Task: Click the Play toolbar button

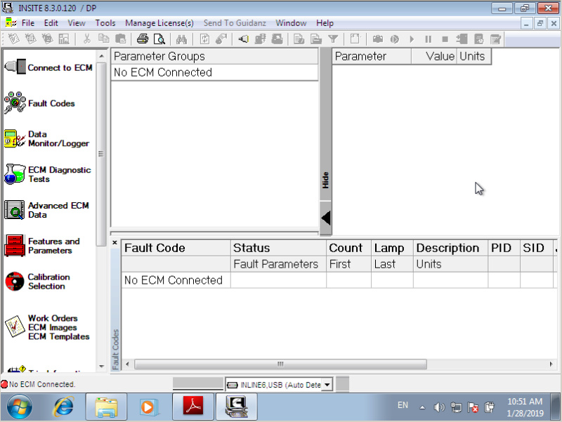Action: [412, 39]
